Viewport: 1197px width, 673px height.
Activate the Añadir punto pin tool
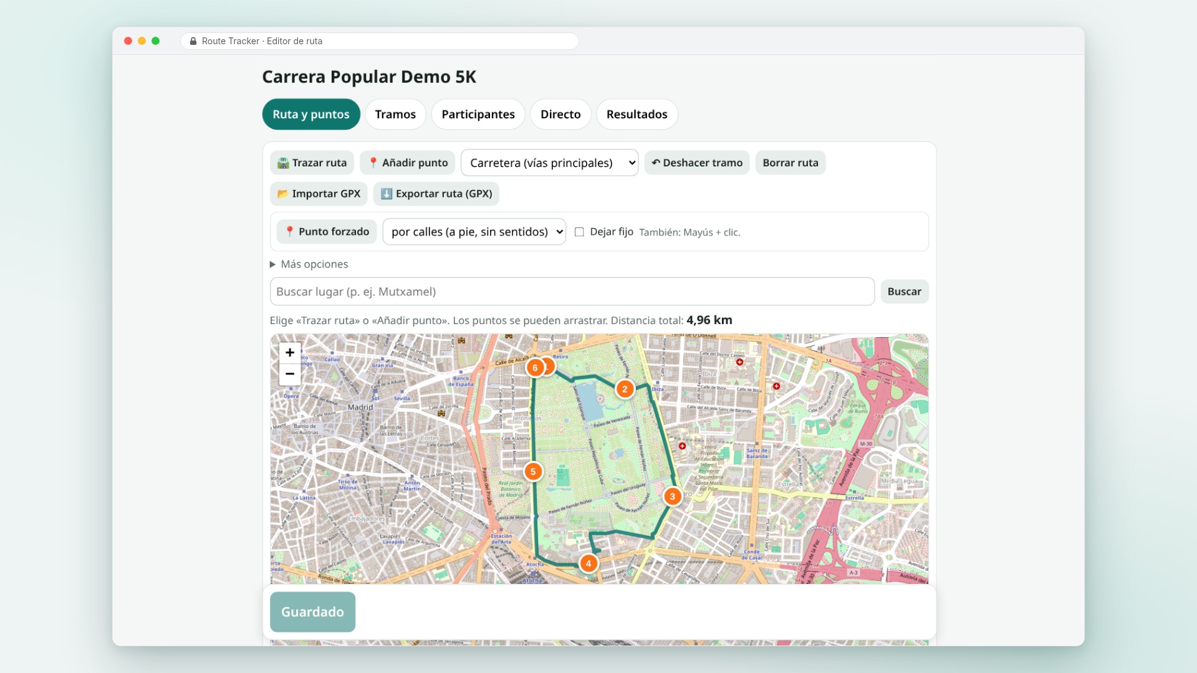[x=408, y=163]
